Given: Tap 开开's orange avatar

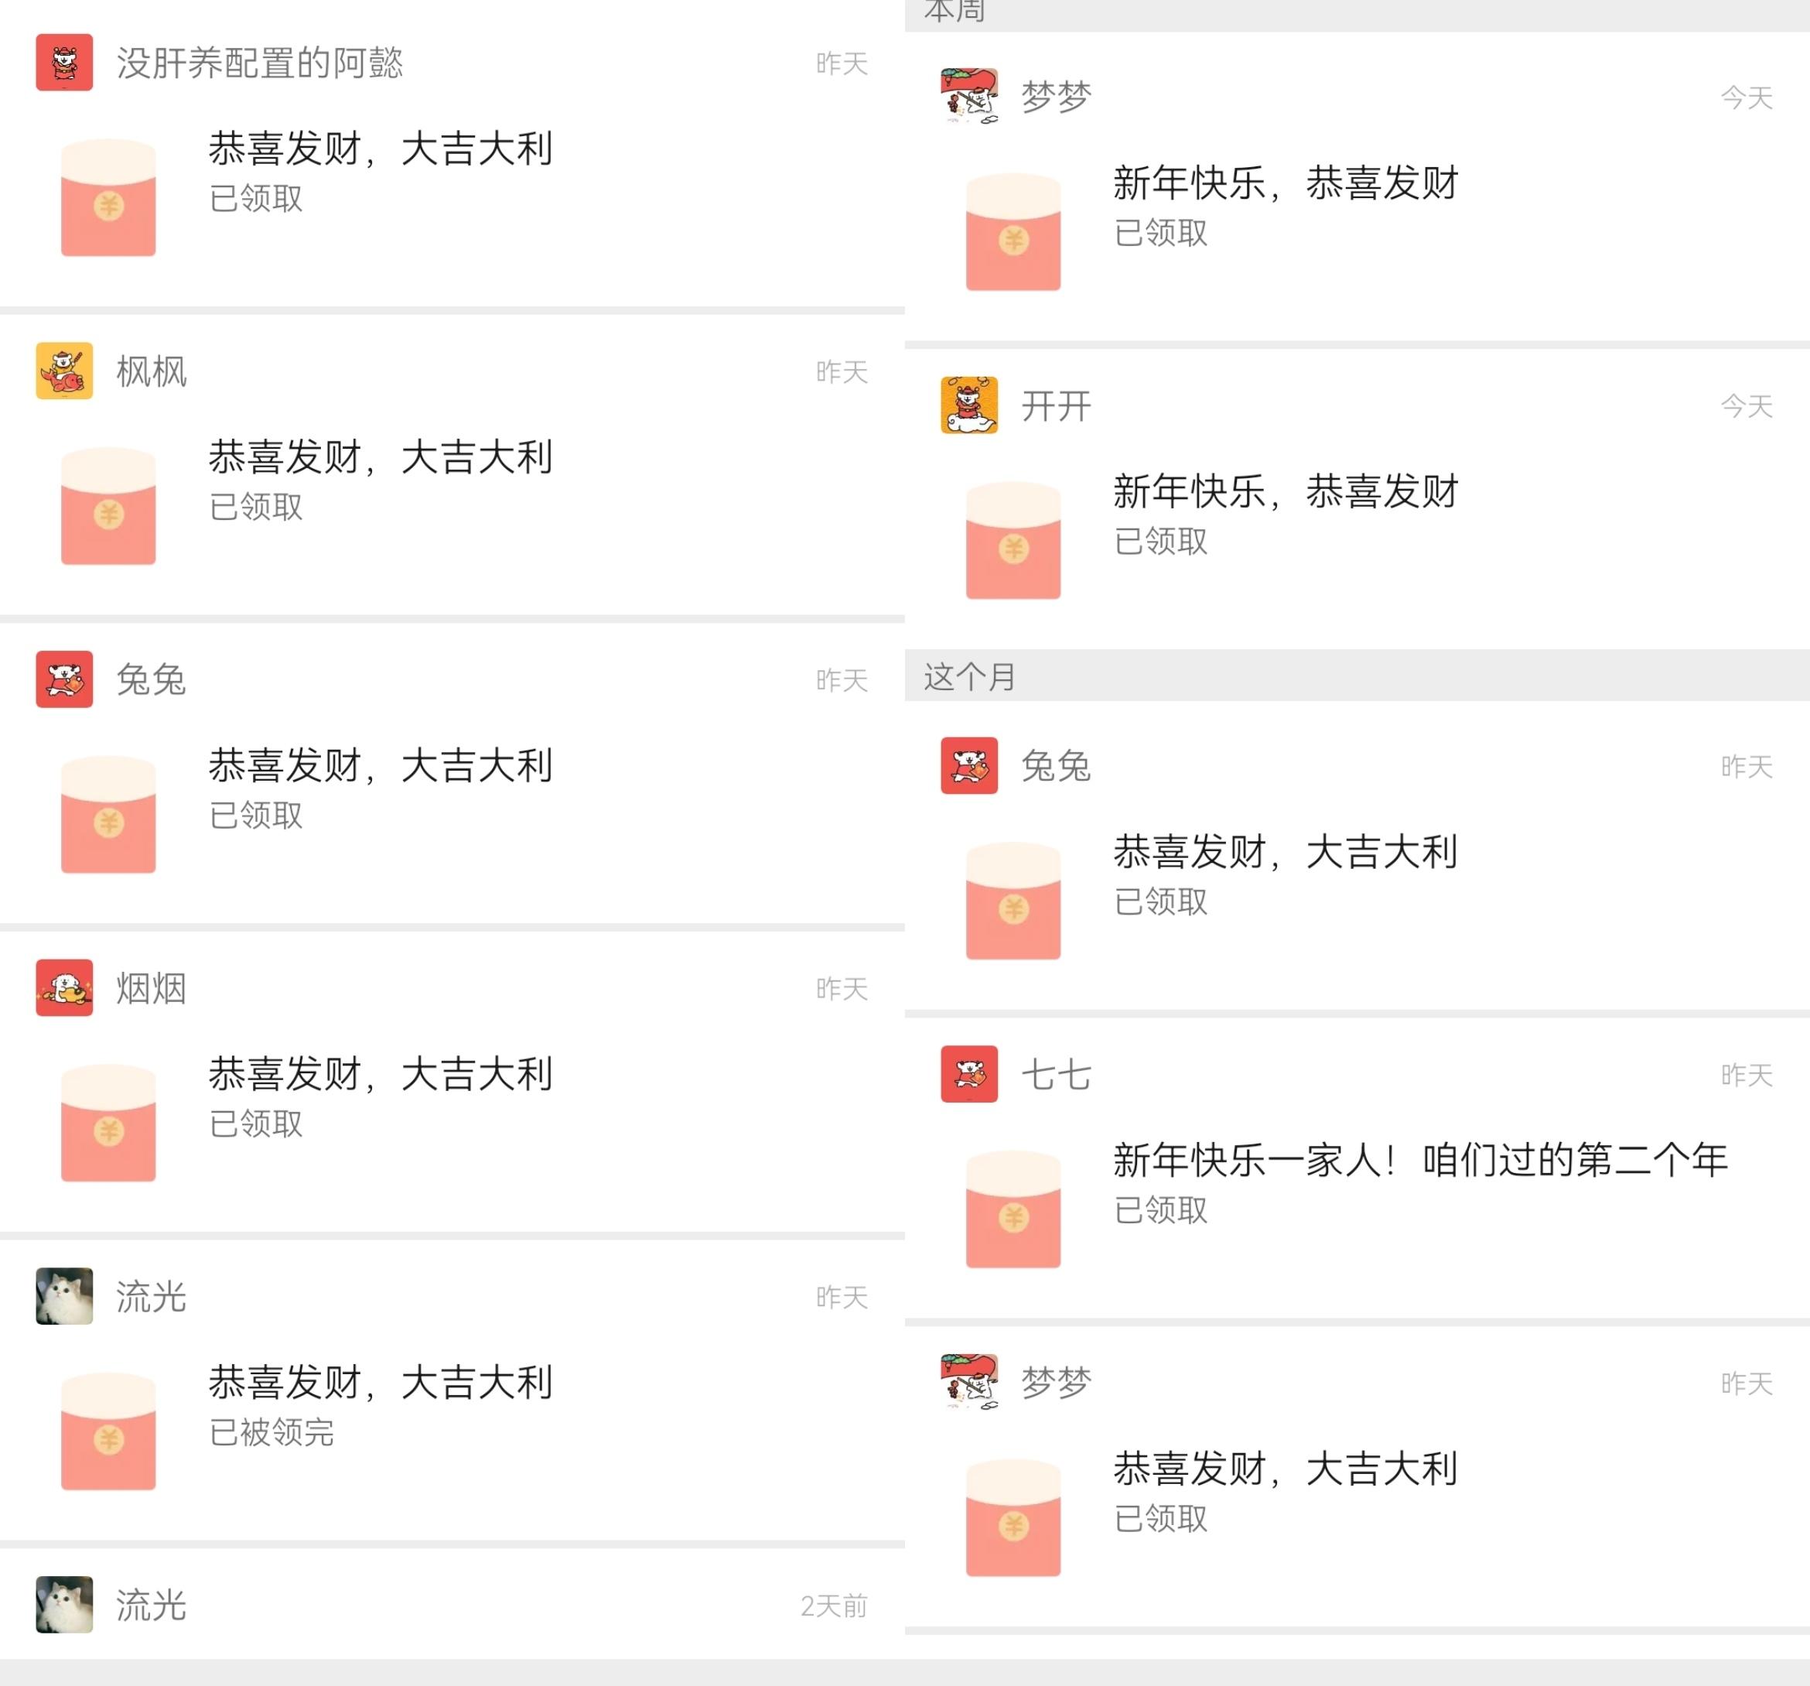Looking at the screenshot, I should point(970,405).
